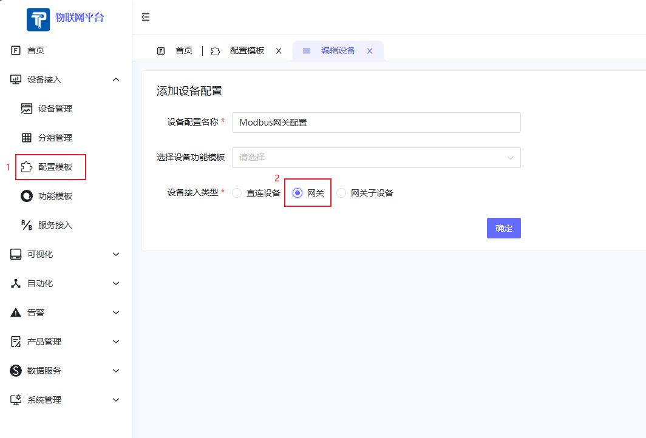Close the 编辑设备 tab
646x438 pixels.
[x=369, y=51]
